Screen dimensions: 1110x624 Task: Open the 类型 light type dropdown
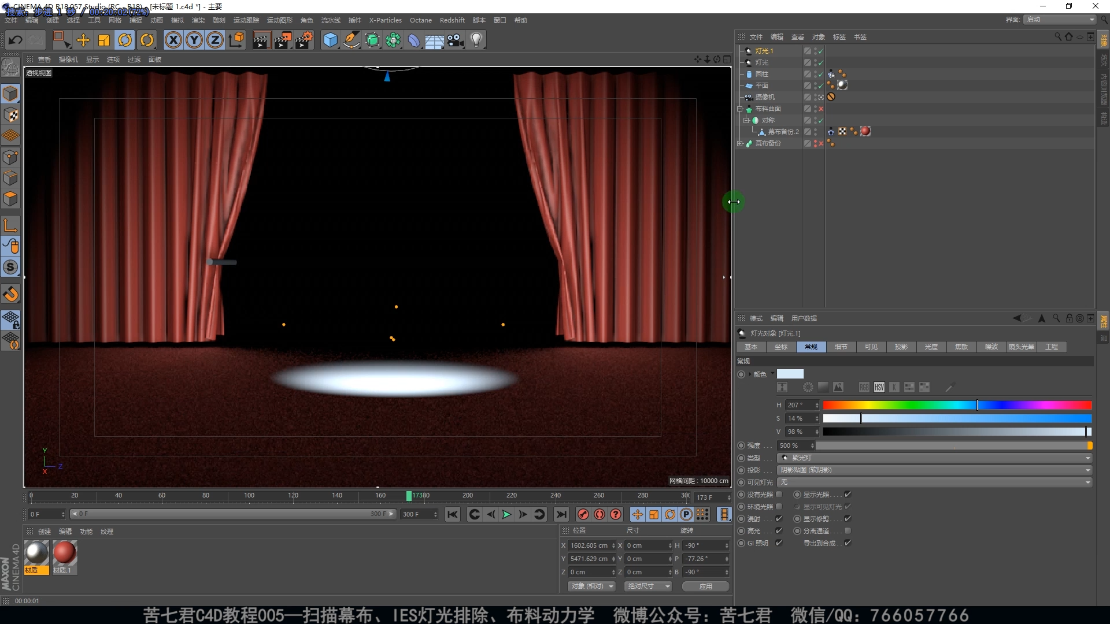point(934,458)
